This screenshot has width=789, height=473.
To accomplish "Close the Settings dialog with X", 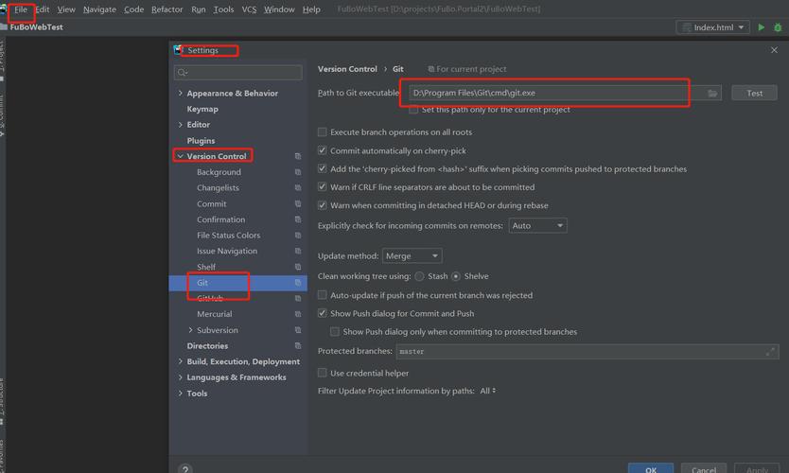I will [x=774, y=50].
